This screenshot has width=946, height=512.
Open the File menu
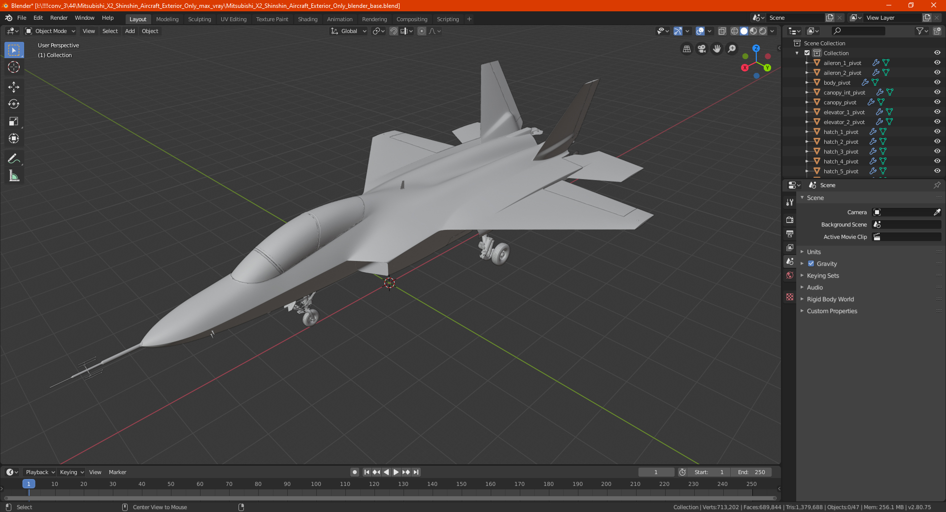pyautogui.click(x=22, y=18)
